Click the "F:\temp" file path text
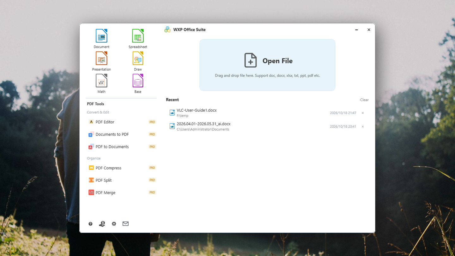 [x=183, y=116]
